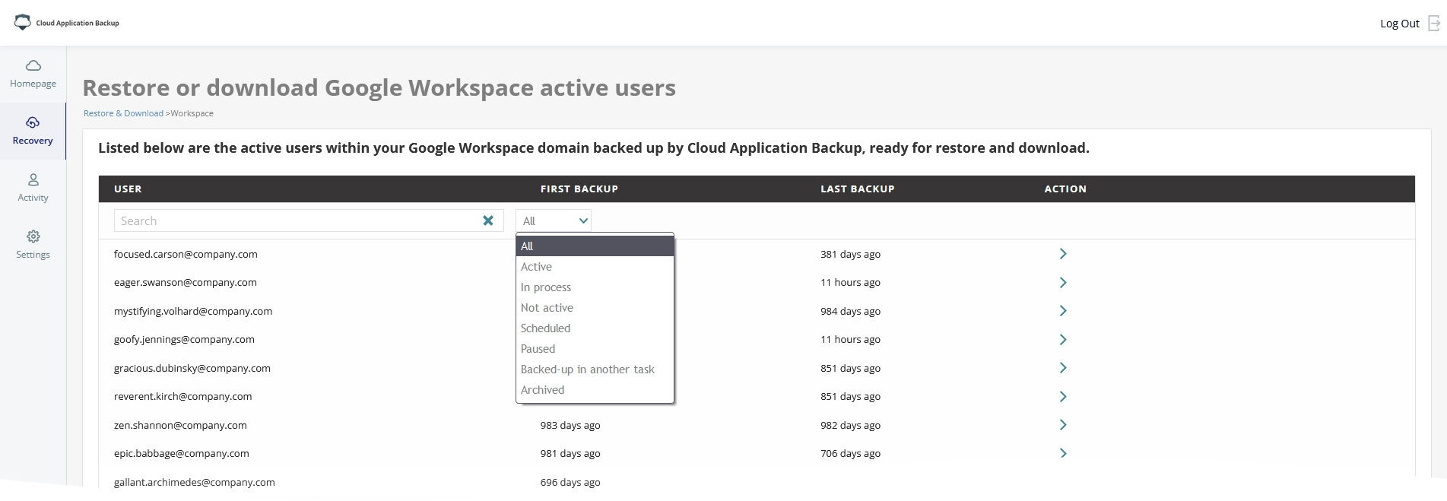1447x501 pixels.
Task: Filter by the Scheduled status option
Action: (595, 328)
